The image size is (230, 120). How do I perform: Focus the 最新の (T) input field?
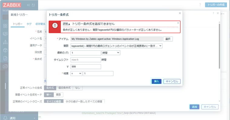86,53
